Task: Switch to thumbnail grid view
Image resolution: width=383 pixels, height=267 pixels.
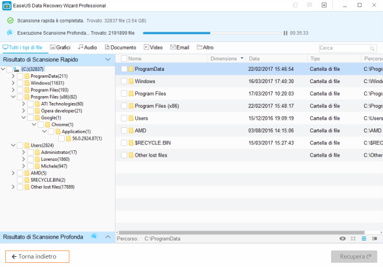Action: point(353,239)
